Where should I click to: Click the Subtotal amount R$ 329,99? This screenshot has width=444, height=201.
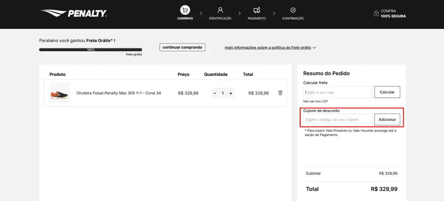pyautogui.click(x=388, y=173)
